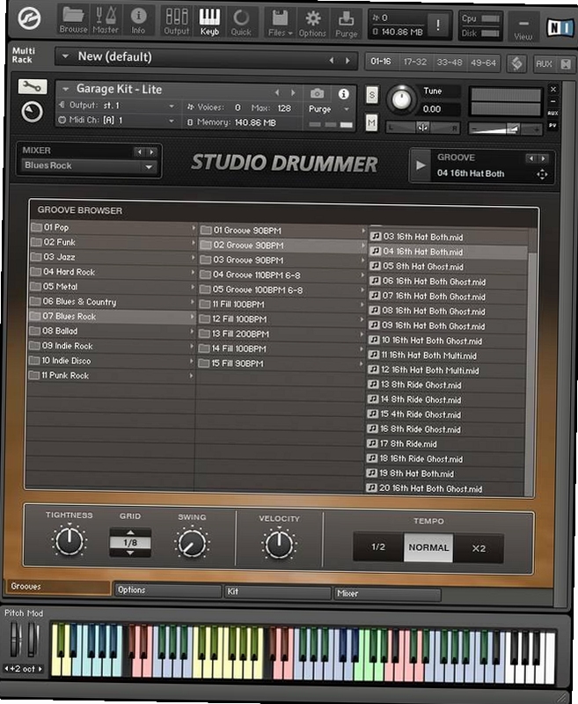Select multi rack page 33-48
Image resolution: width=578 pixels, height=704 pixels.
pyautogui.click(x=450, y=62)
